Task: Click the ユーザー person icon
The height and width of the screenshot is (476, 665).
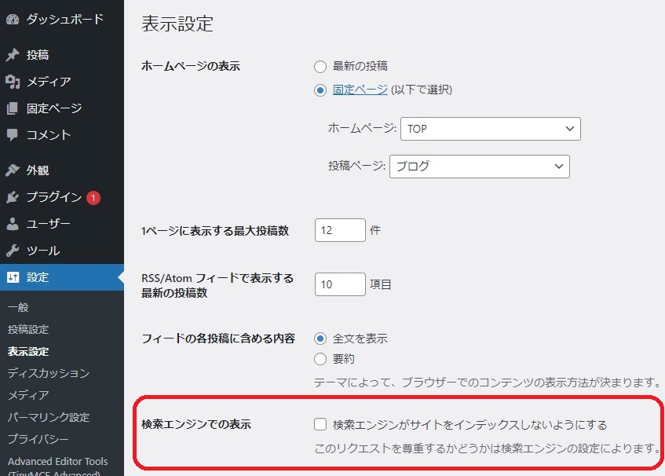Action: tap(13, 224)
